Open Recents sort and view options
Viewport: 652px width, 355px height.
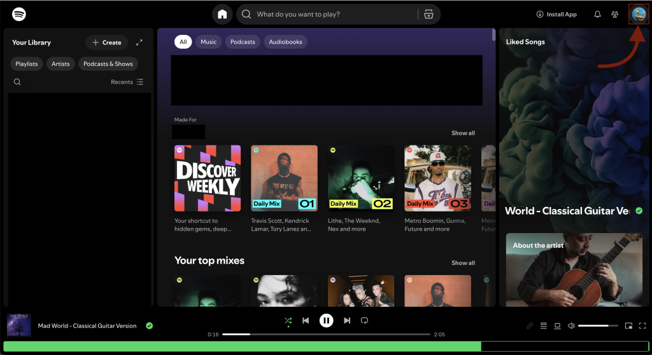(x=127, y=82)
